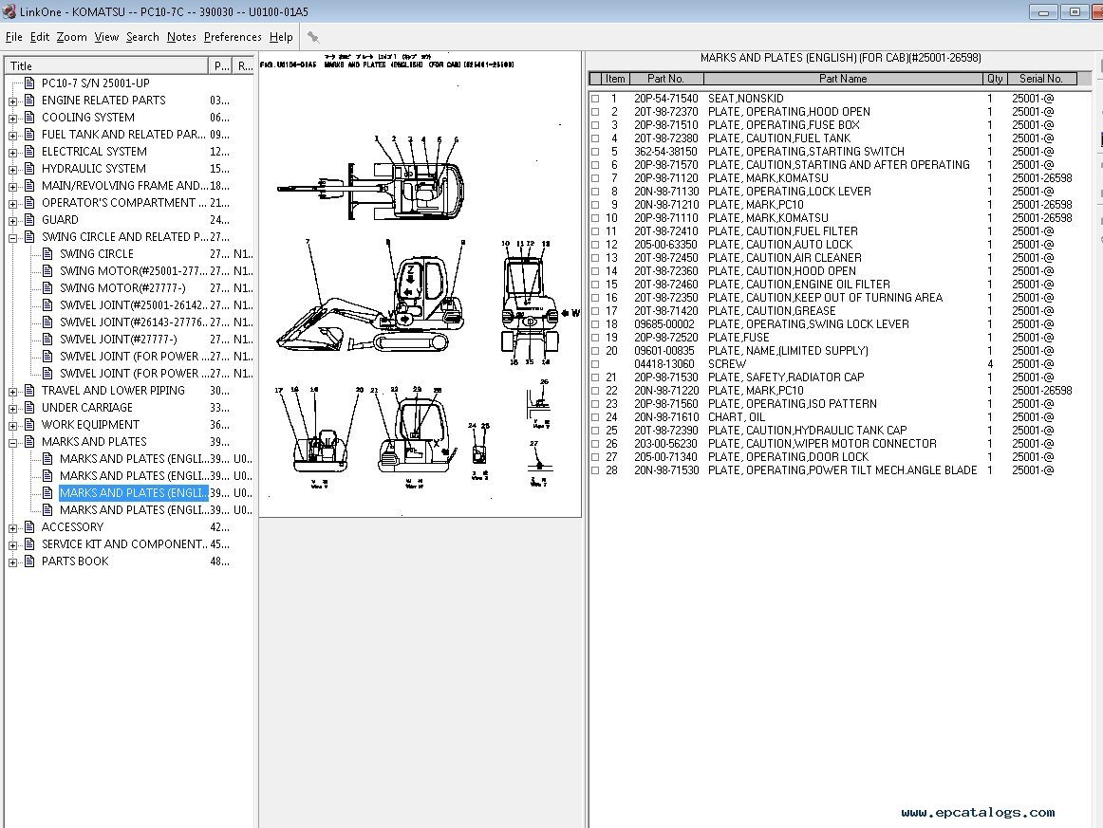Screen dimensions: 1103x828
Task: Click the document icon beside ACCESSORY
Action: (x=29, y=527)
